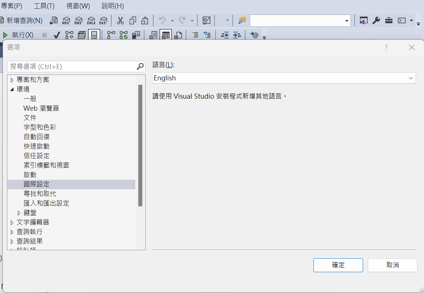Click the Find in Files folder icon

coord(242,20)
